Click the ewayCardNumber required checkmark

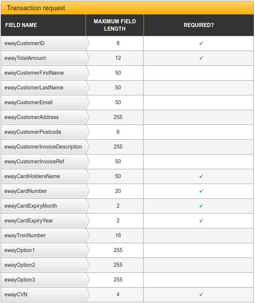[201, 191]
